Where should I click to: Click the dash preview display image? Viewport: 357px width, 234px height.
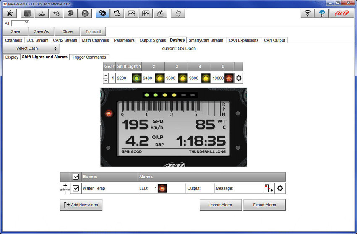tap(174, 127)
